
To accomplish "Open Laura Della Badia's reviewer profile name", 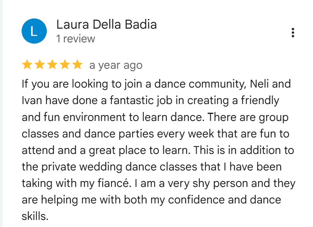I will click(x=107, y=25).
